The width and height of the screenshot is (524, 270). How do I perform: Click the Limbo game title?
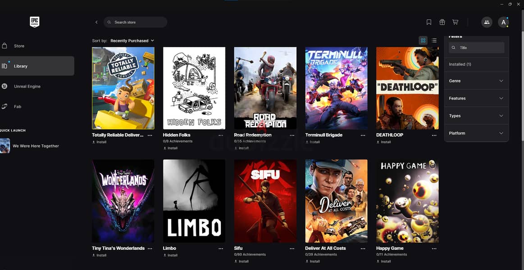pyautogui.click(x=169, y=248)
